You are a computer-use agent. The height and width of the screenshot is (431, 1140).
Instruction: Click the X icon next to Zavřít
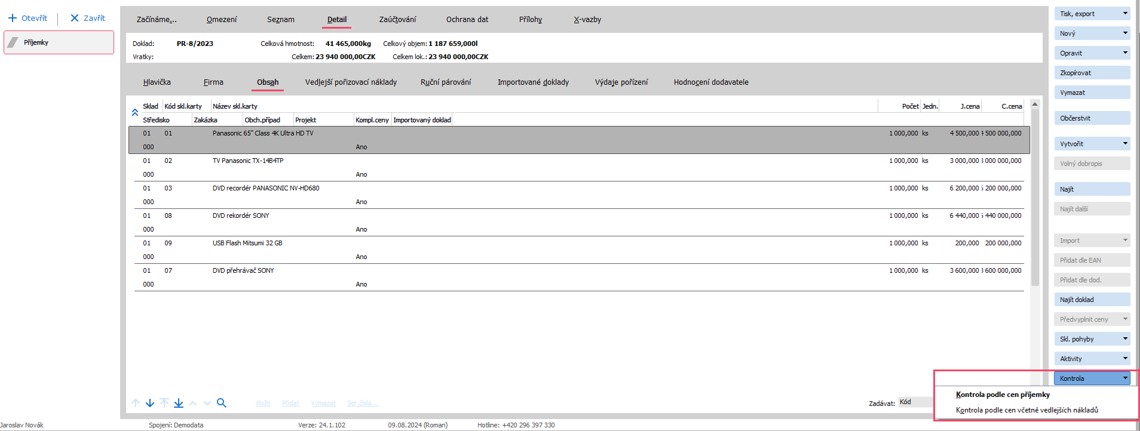pyautogui.click(x=75, y=18)
